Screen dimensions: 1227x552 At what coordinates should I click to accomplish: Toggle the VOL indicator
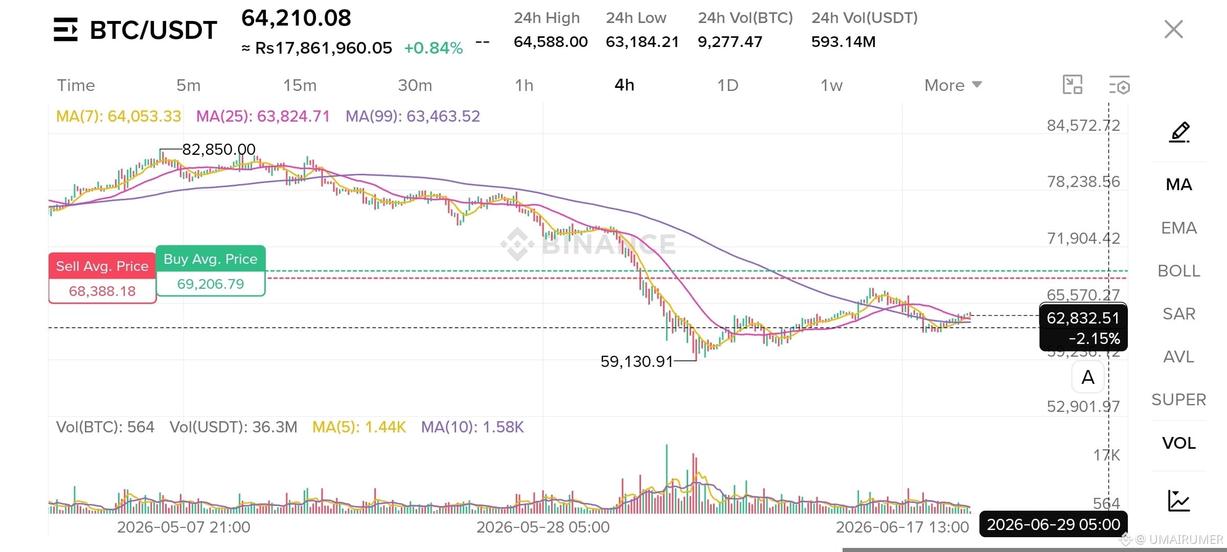point(1179,443)
